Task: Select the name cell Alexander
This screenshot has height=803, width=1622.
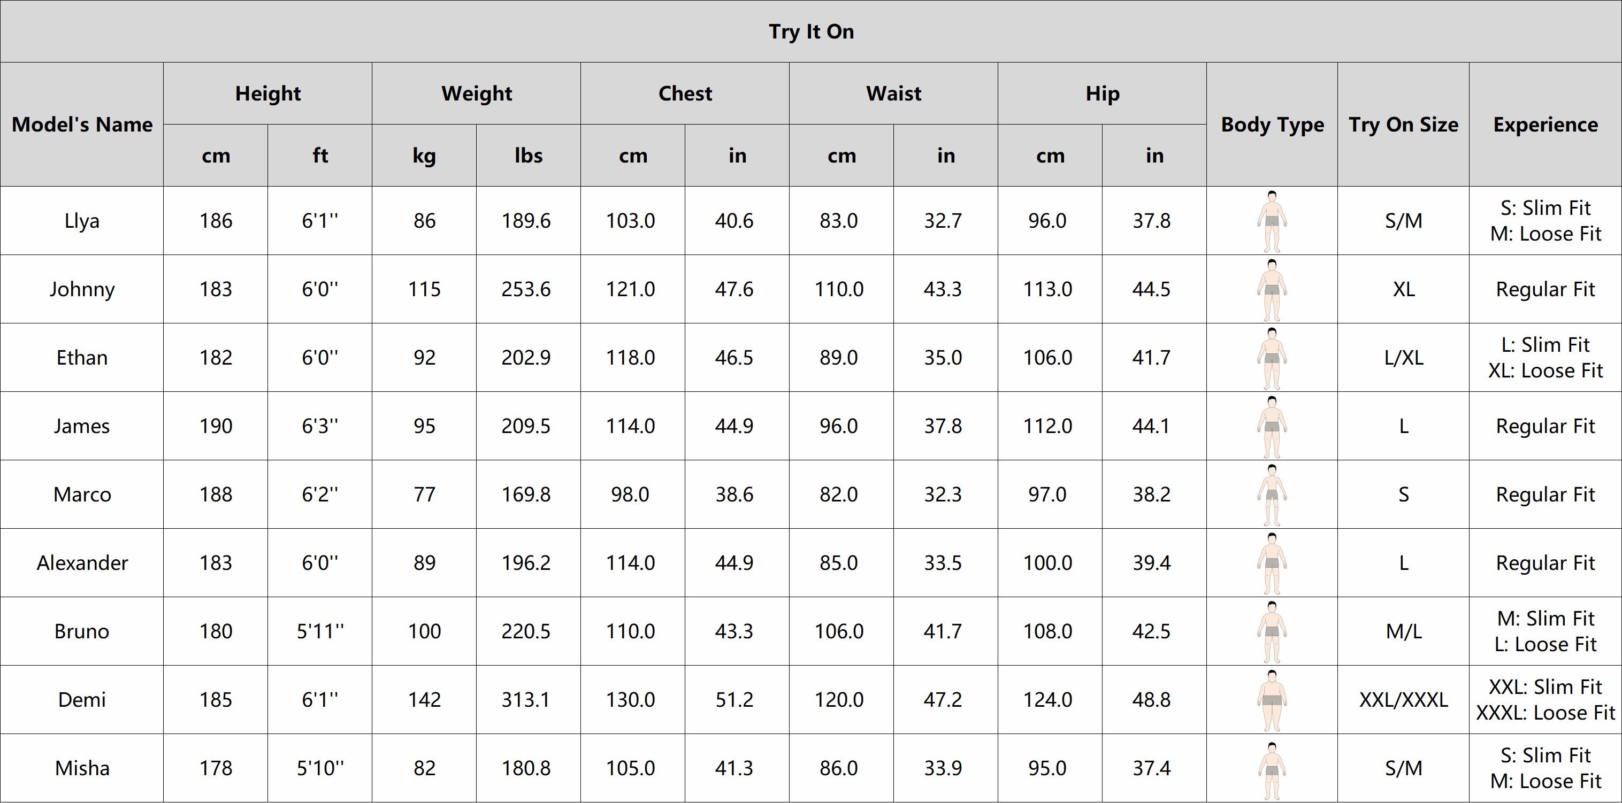Action: tap(82, 563)
